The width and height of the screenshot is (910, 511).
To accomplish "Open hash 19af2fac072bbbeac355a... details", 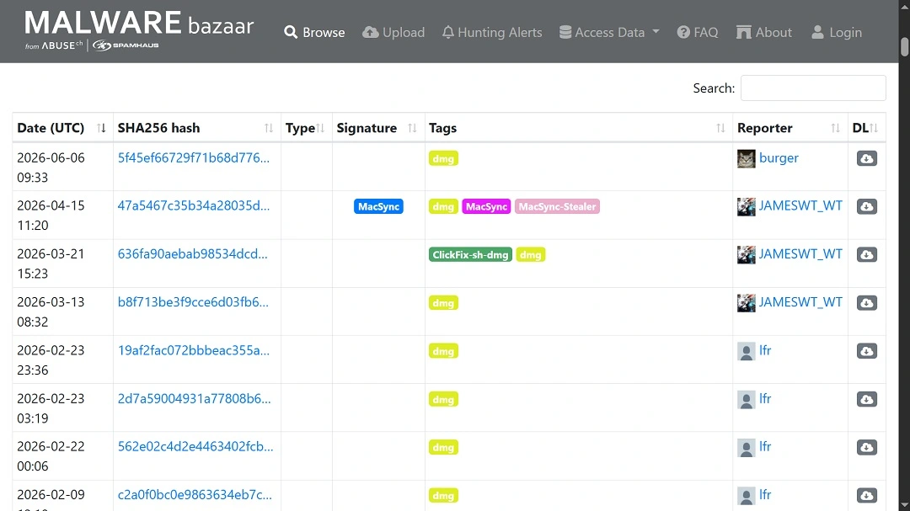I will [193, 350].
